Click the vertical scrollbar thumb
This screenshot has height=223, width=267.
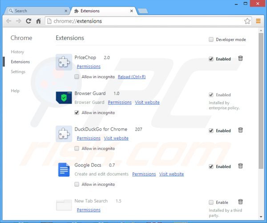261,101
